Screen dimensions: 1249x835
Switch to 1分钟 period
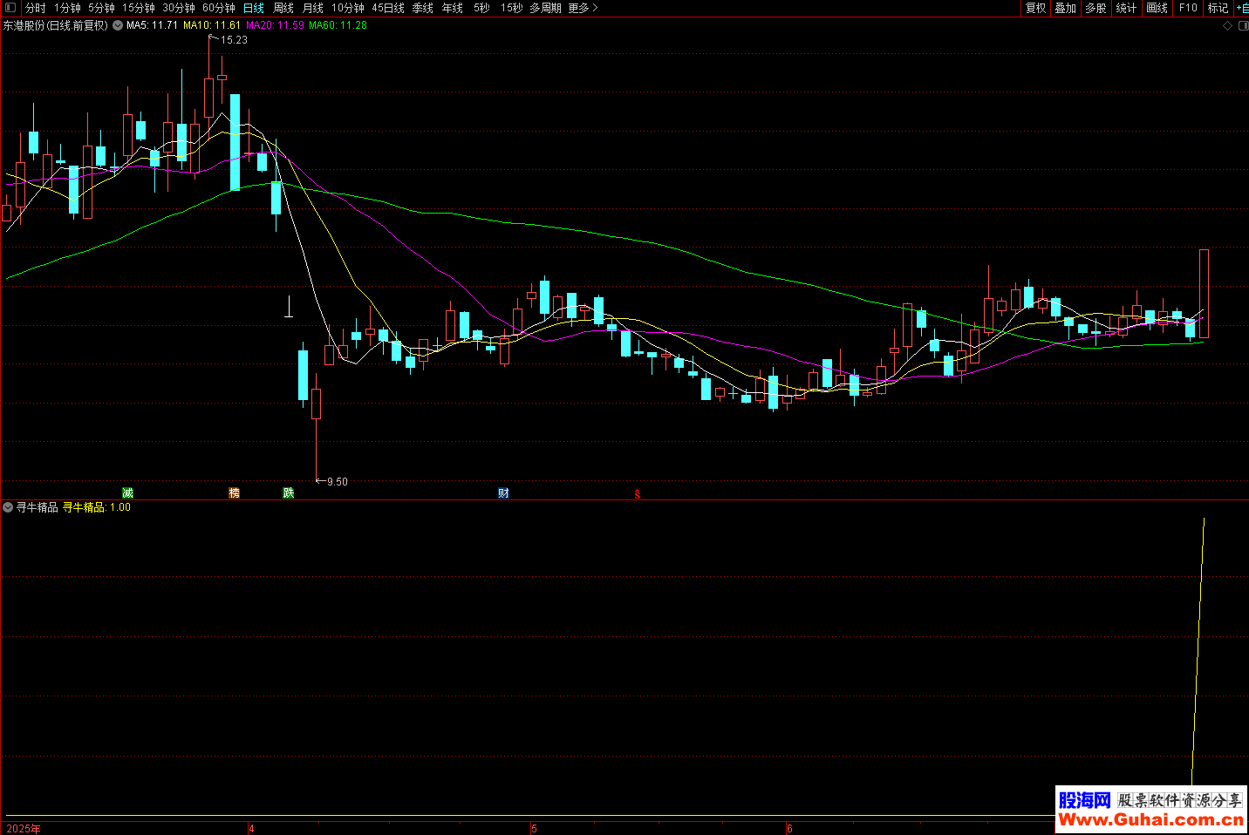[67, 8]
